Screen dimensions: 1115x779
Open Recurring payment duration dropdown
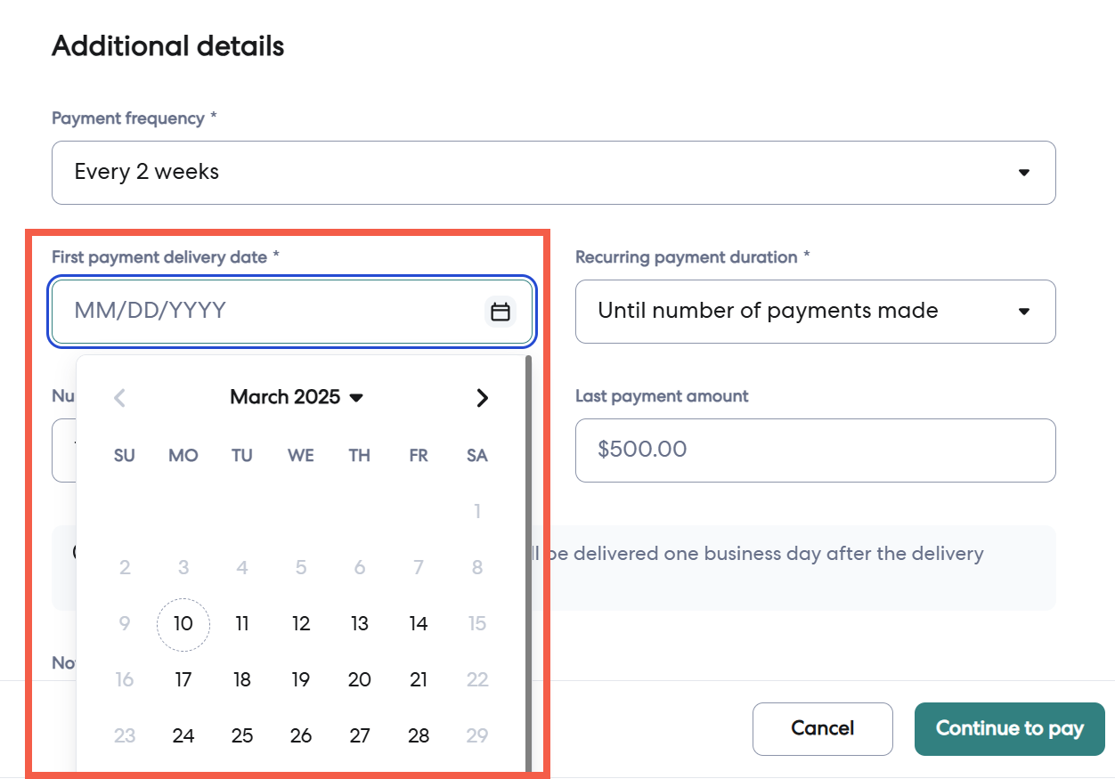pos(815,312)
